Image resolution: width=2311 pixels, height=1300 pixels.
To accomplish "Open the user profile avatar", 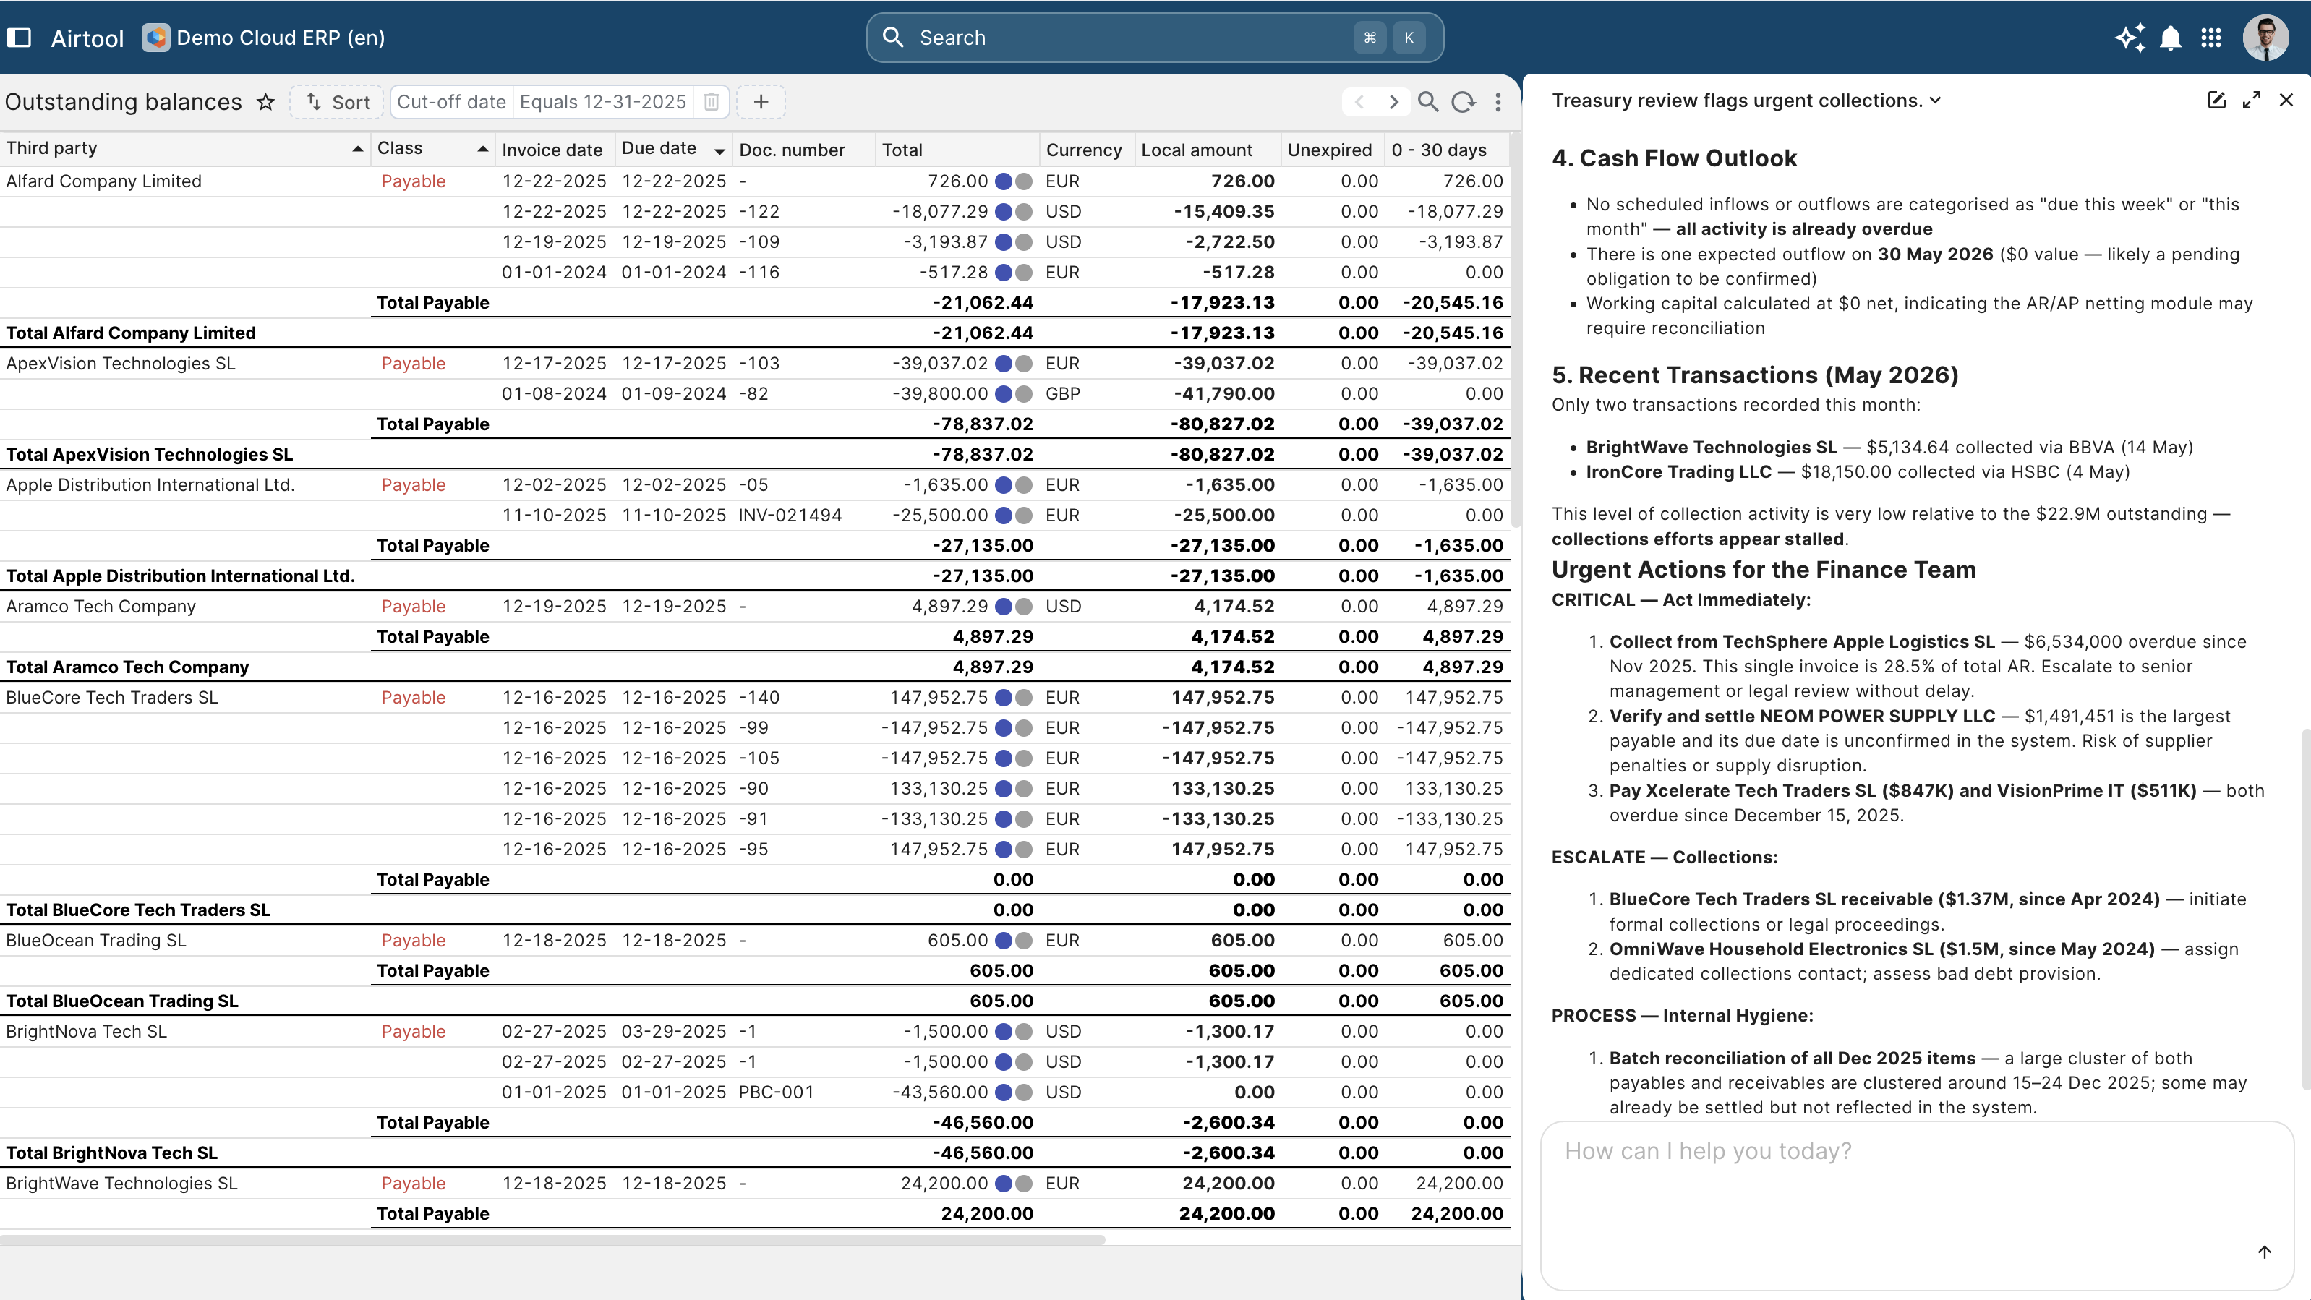I will [2266, 38].
